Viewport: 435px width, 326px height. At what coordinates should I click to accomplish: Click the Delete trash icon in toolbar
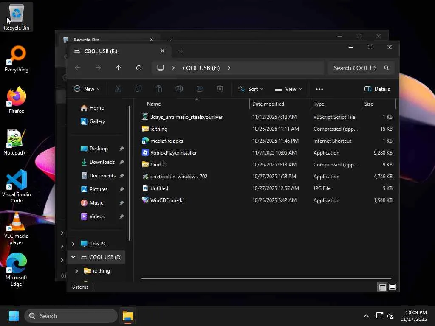tap(220, 89)
